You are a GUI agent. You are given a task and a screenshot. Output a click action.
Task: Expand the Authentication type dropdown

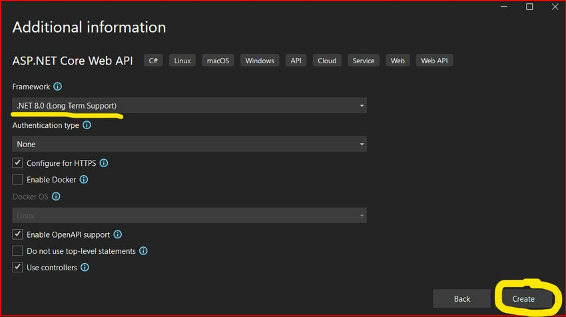pos(190,144)
